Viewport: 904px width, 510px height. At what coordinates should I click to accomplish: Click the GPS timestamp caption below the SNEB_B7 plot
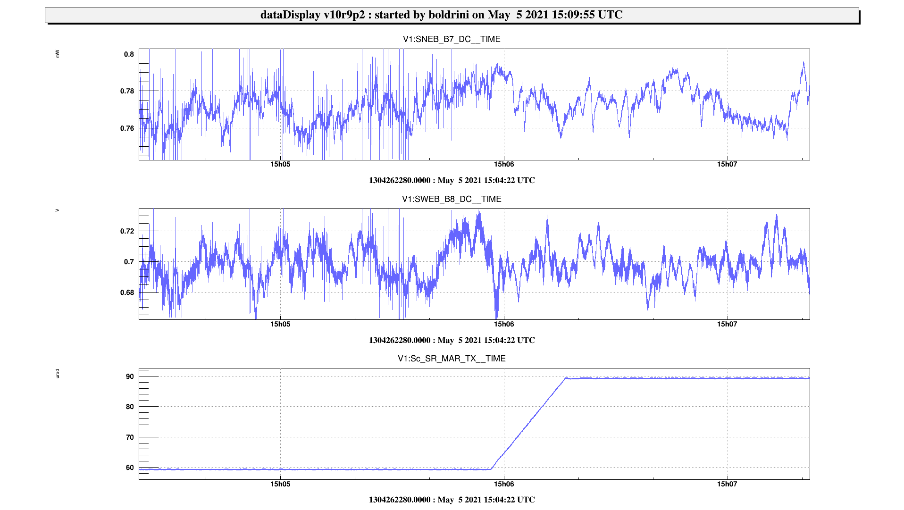(452, 180)
